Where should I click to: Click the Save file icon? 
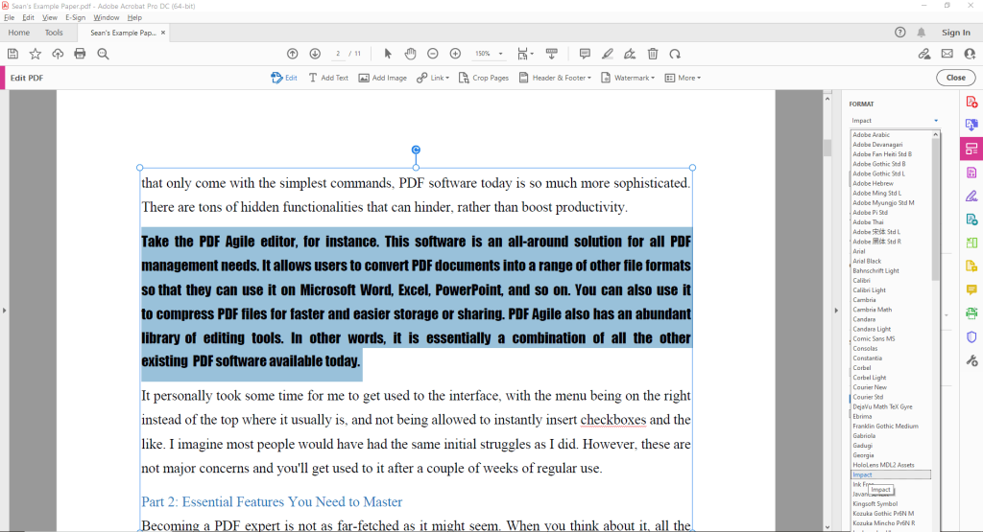coord(12,54)
